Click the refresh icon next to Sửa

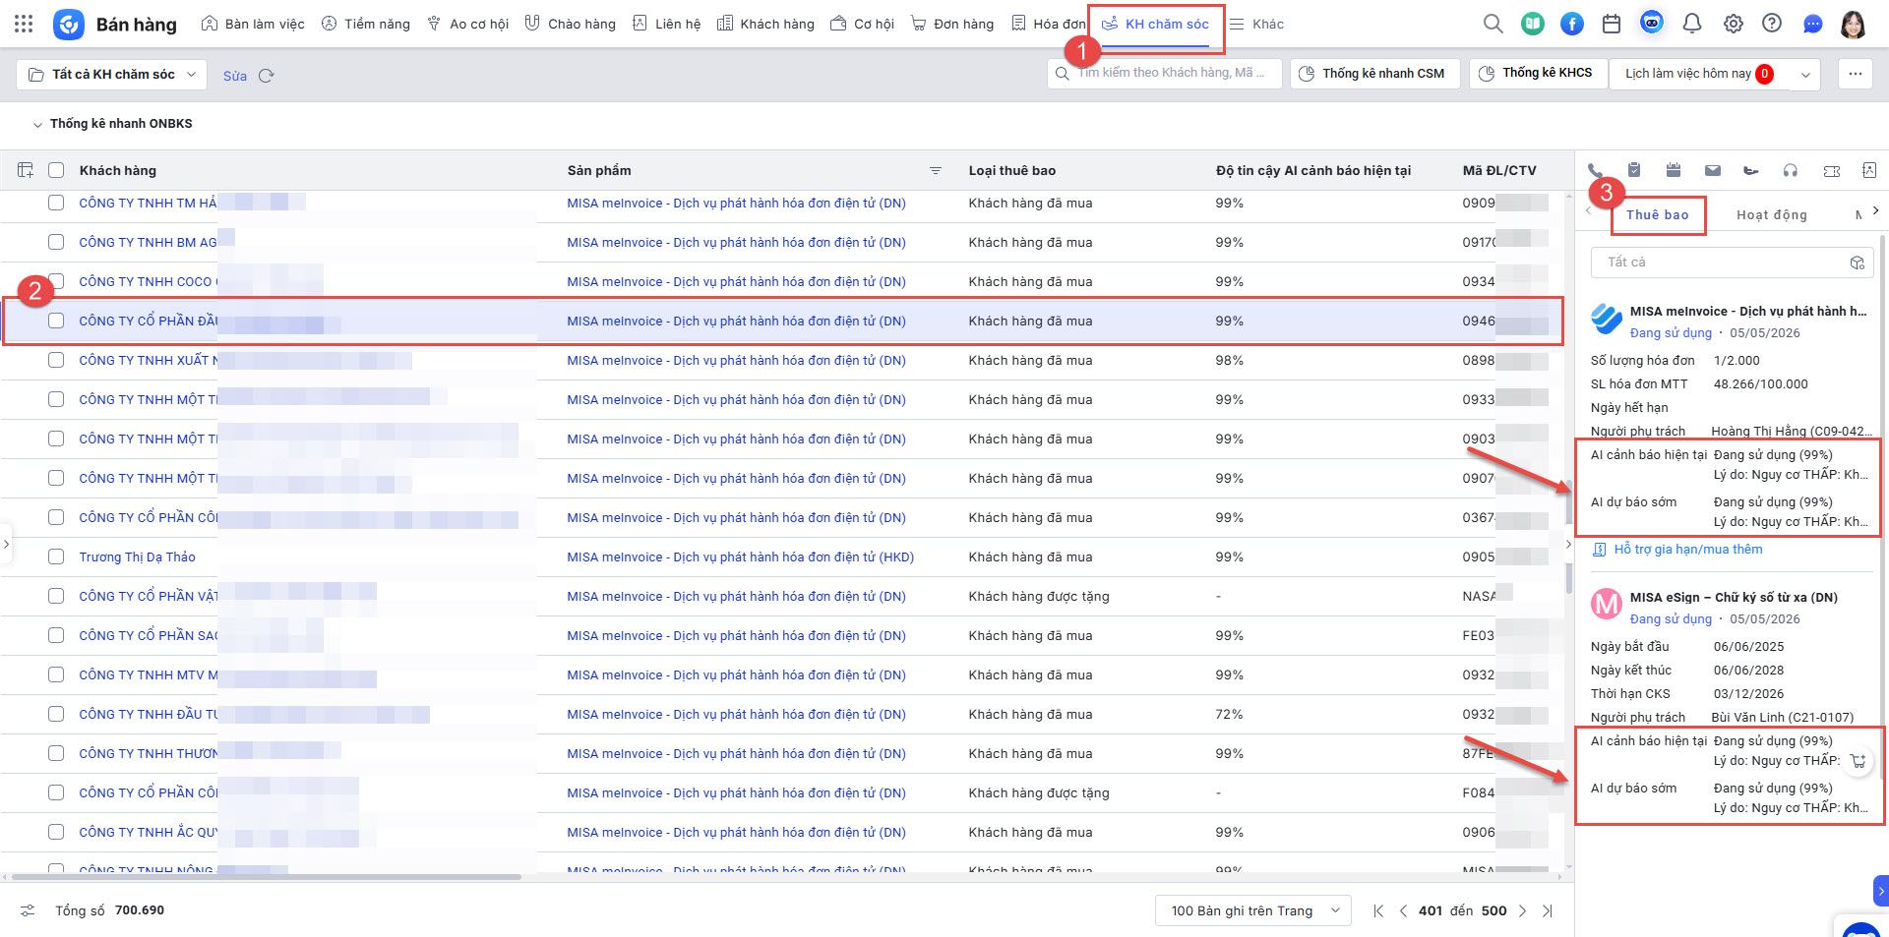click(266, 76)
